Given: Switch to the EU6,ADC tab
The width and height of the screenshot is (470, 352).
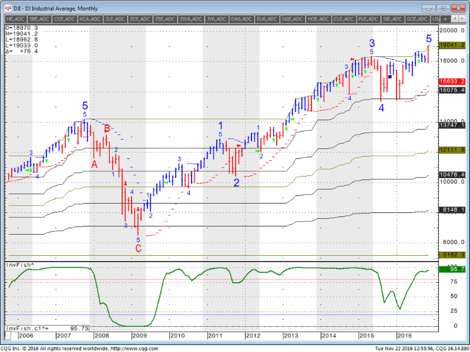Looking at the screenshot, I should pyautogui.click(x=267, y=19).
